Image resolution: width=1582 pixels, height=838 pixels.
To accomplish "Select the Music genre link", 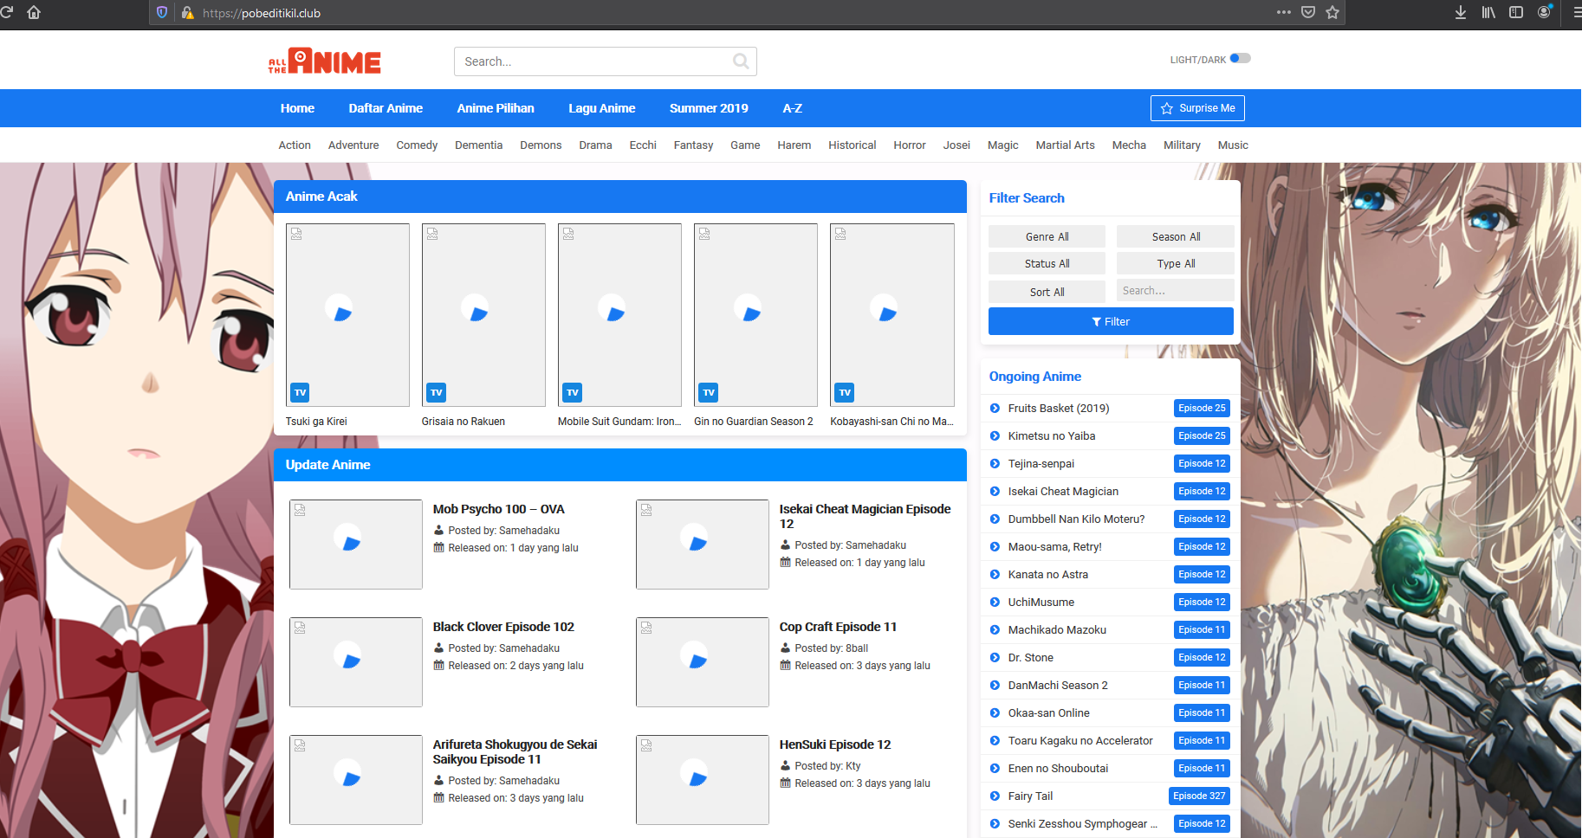I will (x=1233, y=145).
